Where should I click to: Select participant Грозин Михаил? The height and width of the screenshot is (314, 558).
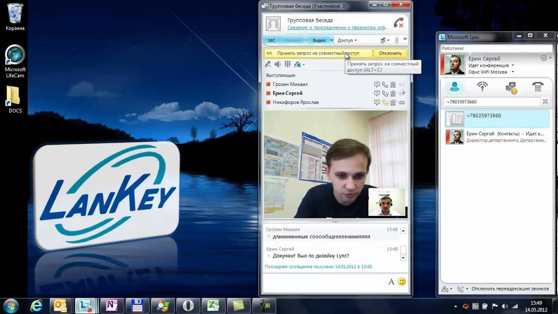290,84
